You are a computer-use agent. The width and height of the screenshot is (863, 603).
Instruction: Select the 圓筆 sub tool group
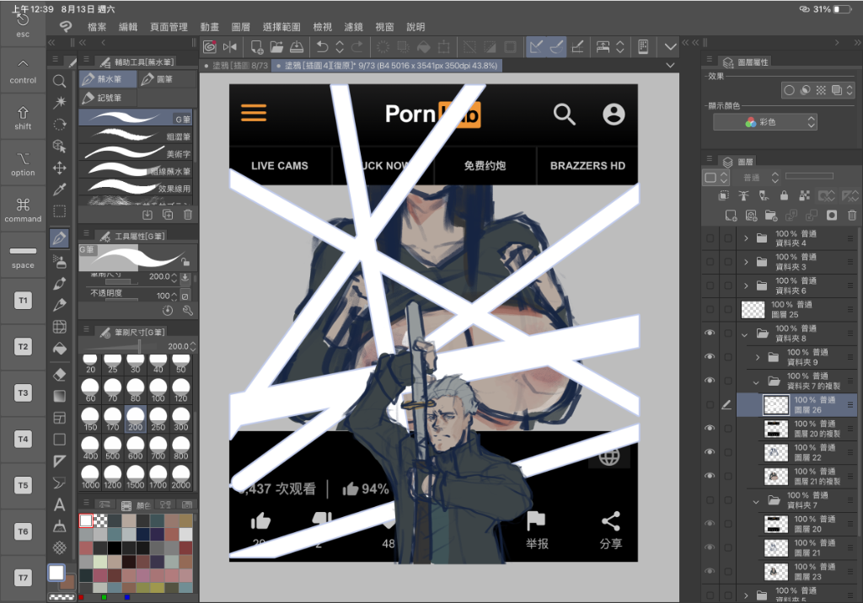pos(166,79)
